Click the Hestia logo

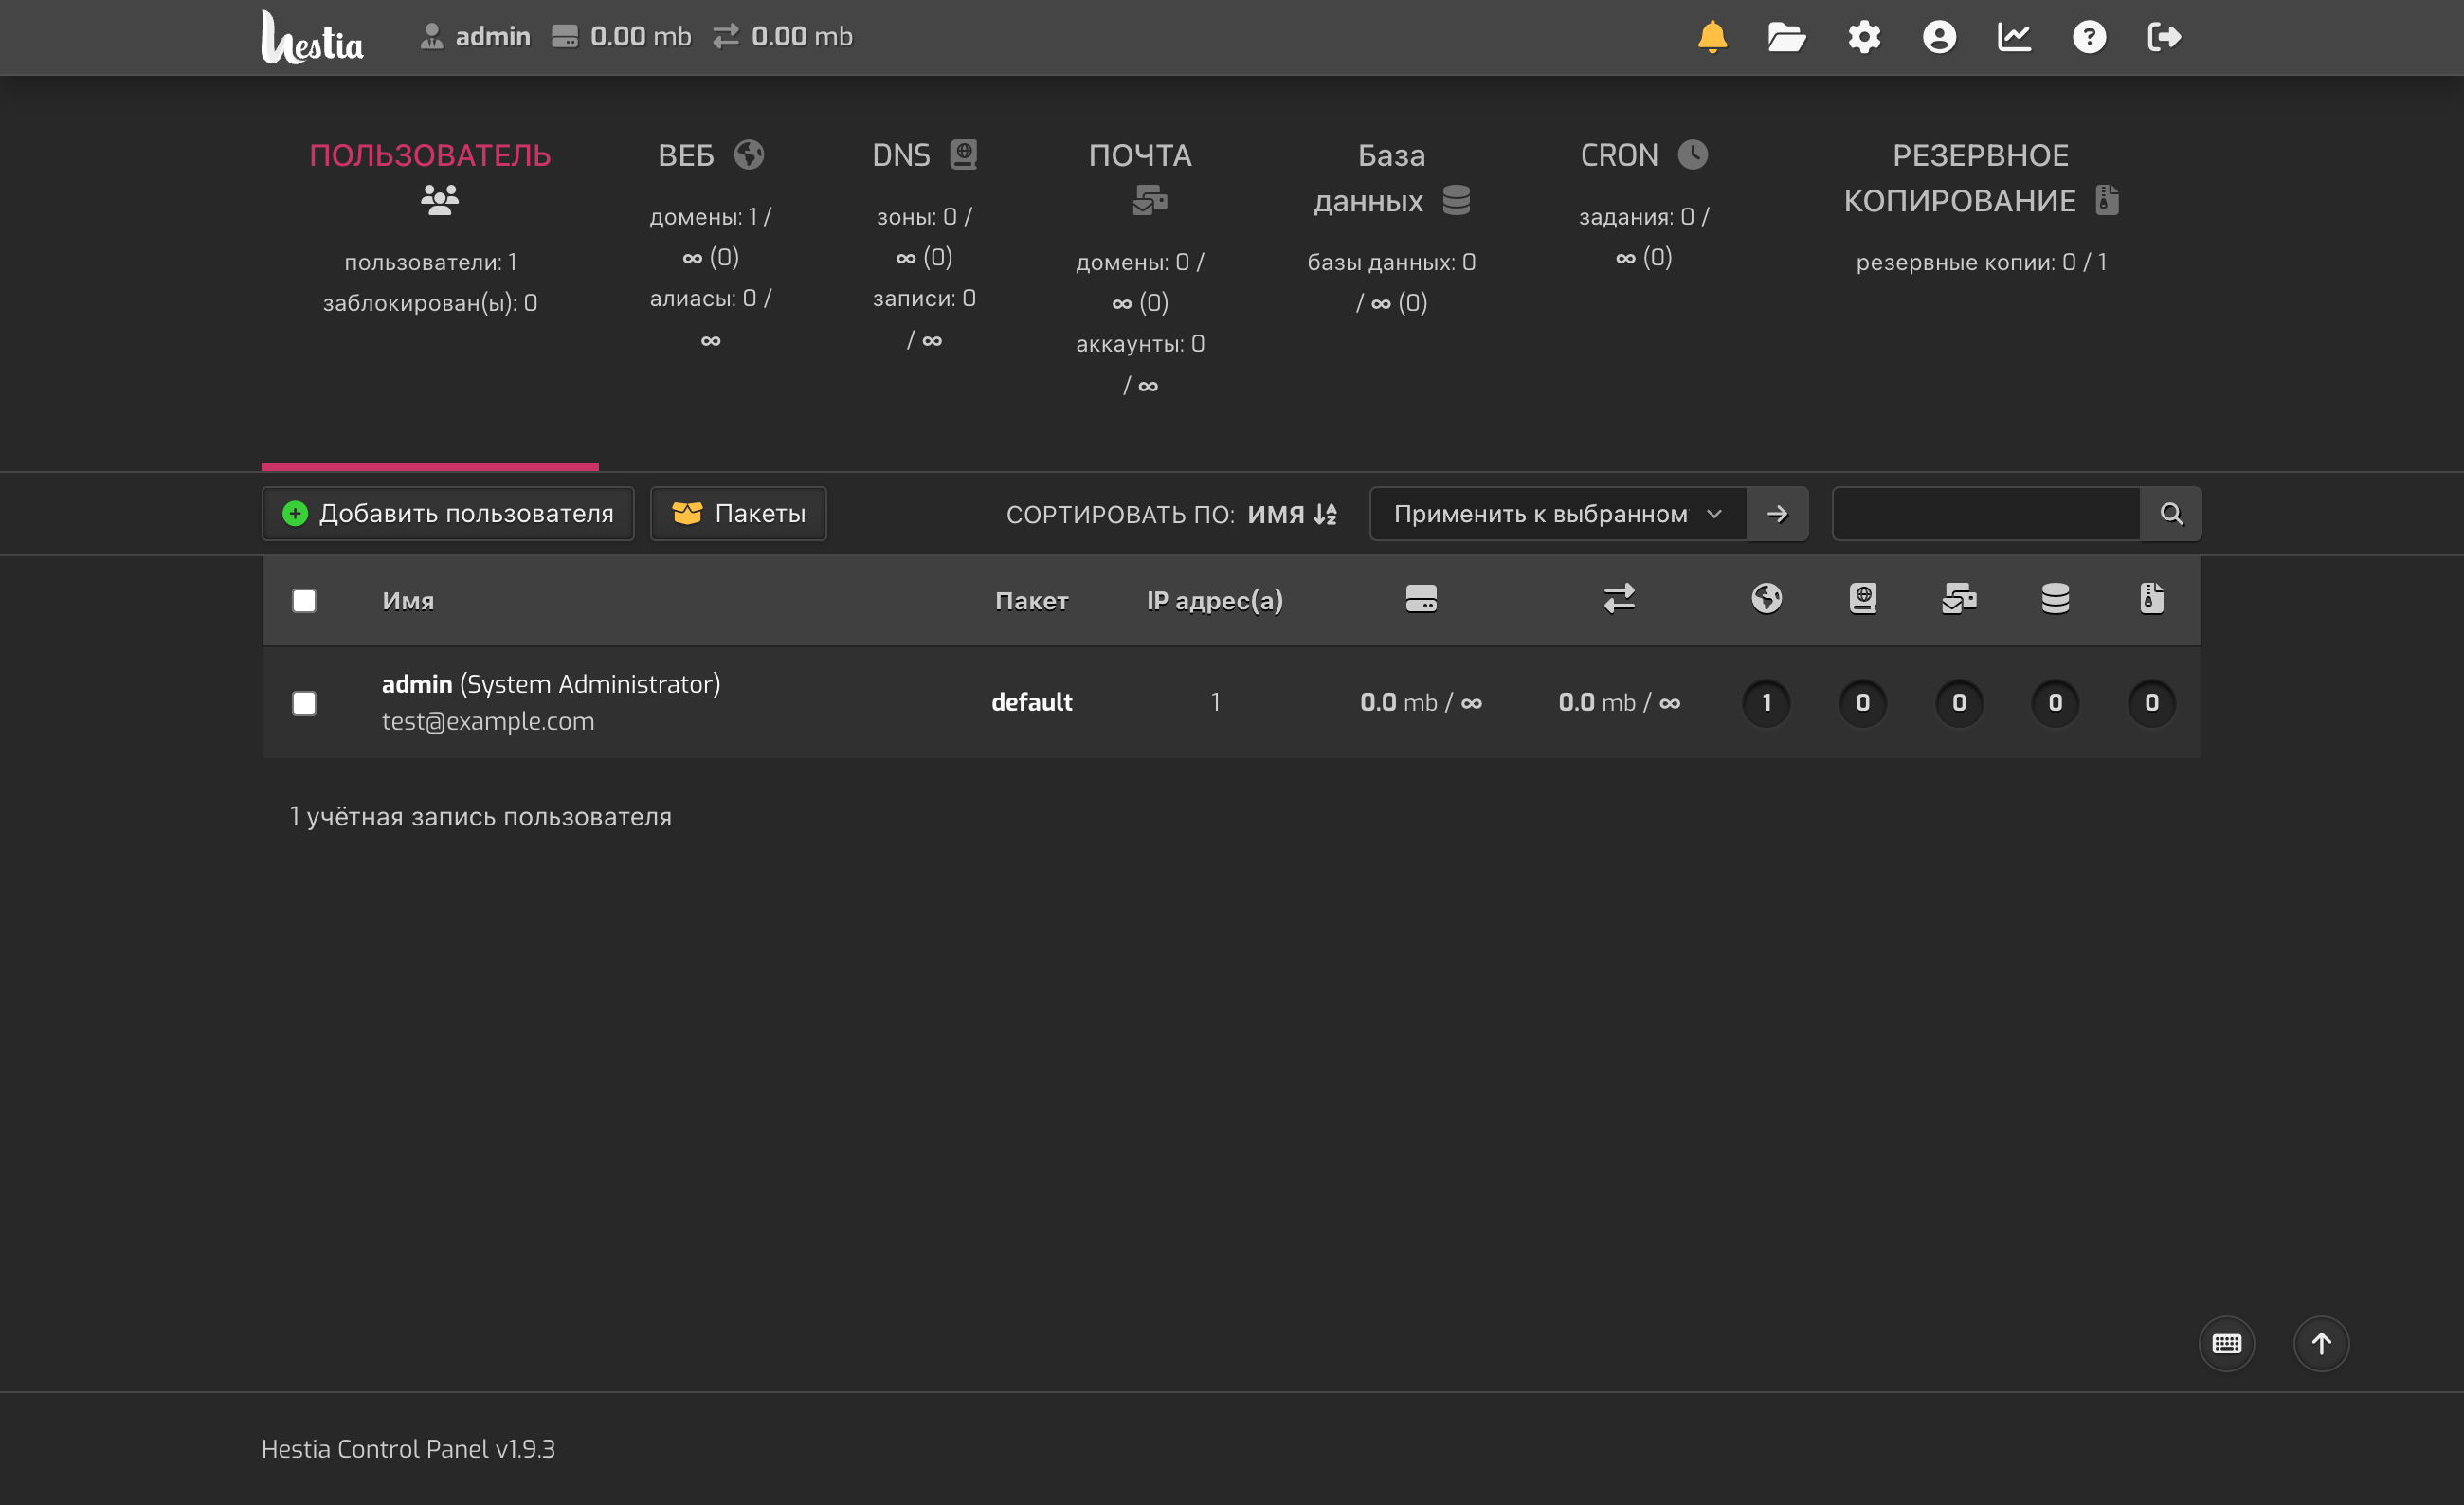(x=312, y=37)
